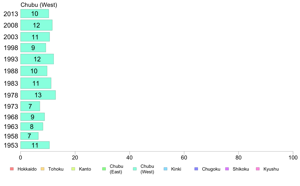Click the Kyushu legend label text

click(x=271, y=169)
